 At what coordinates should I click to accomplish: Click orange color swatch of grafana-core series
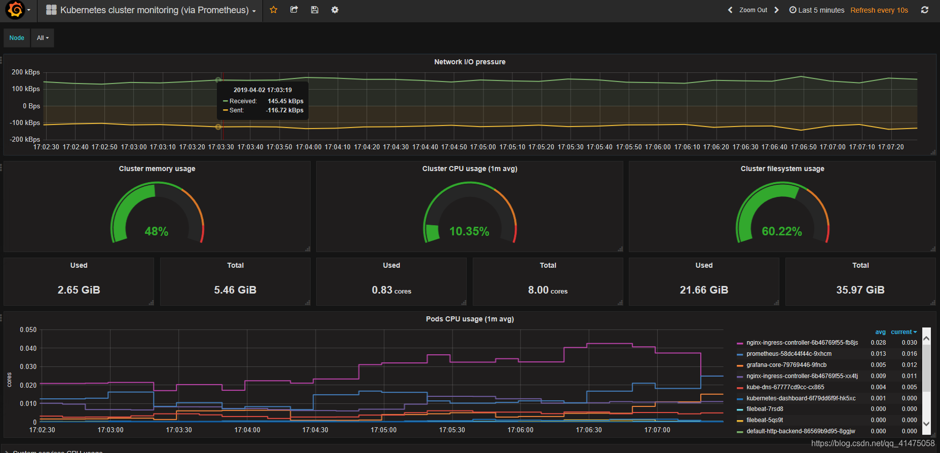(x=740, y=365)
